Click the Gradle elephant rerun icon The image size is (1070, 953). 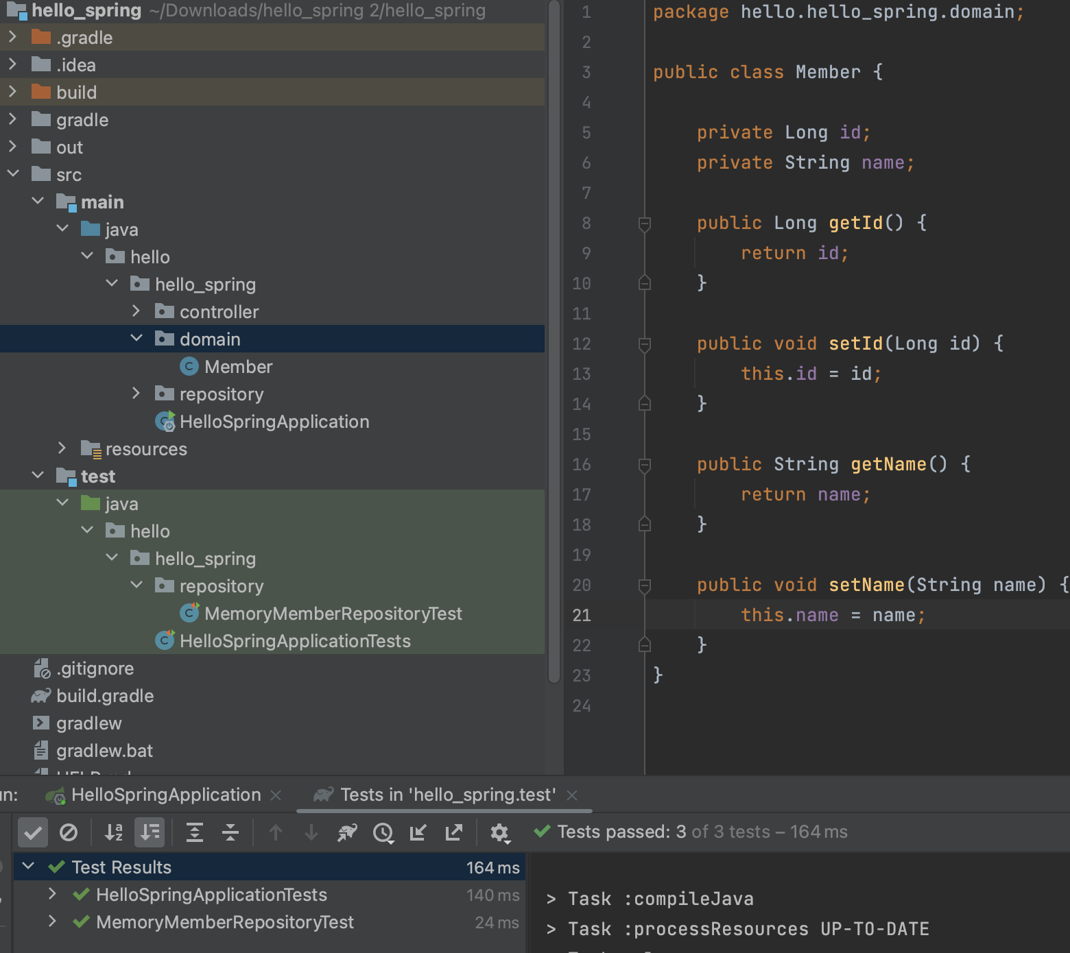[347, 832]
